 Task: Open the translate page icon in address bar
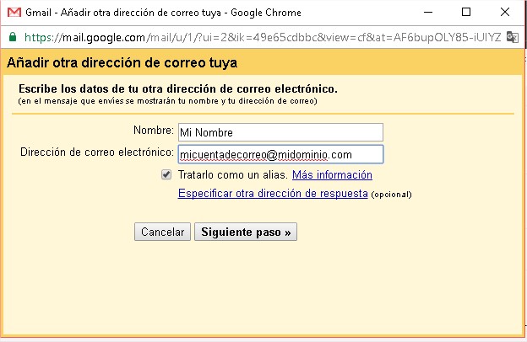point(512,37)
